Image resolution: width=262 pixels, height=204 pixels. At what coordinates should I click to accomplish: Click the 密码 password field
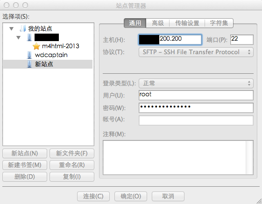pyautogui.click(x=196, y=108)
